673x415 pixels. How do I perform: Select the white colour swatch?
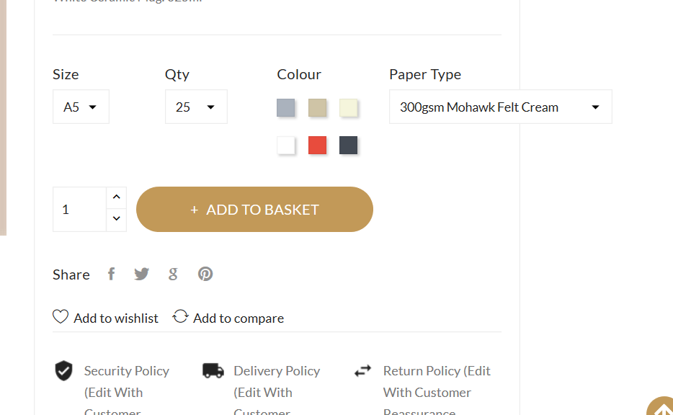tap(286, 145)
